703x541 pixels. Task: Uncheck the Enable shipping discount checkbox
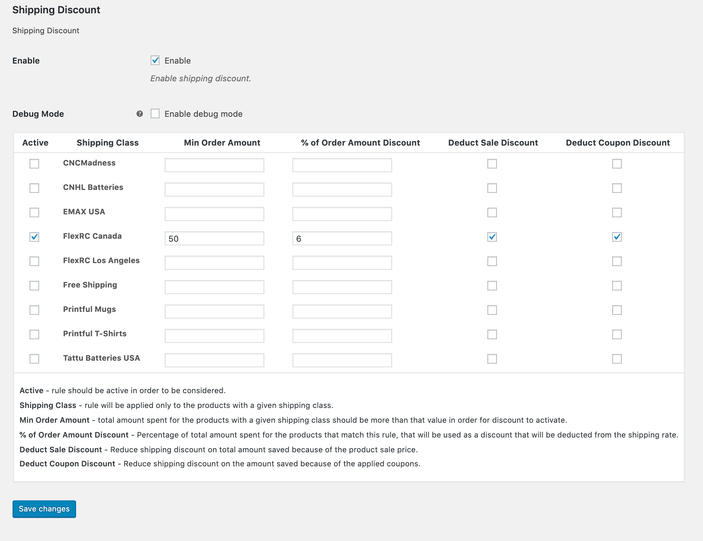pos(155,60)
